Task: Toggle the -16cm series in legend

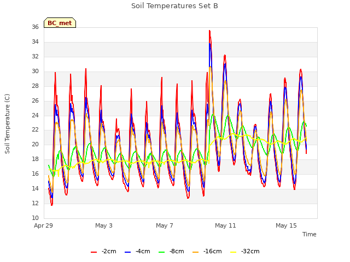Action: point(207,251)
